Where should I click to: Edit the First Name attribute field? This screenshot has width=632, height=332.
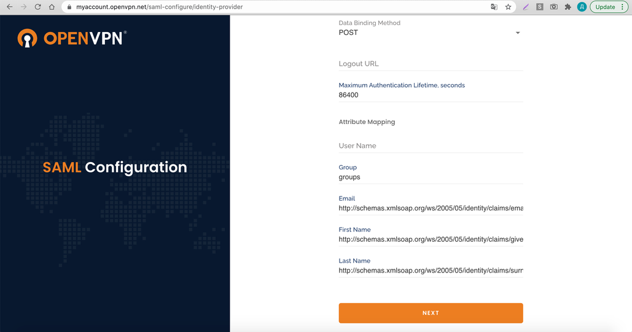click(431, 239)
